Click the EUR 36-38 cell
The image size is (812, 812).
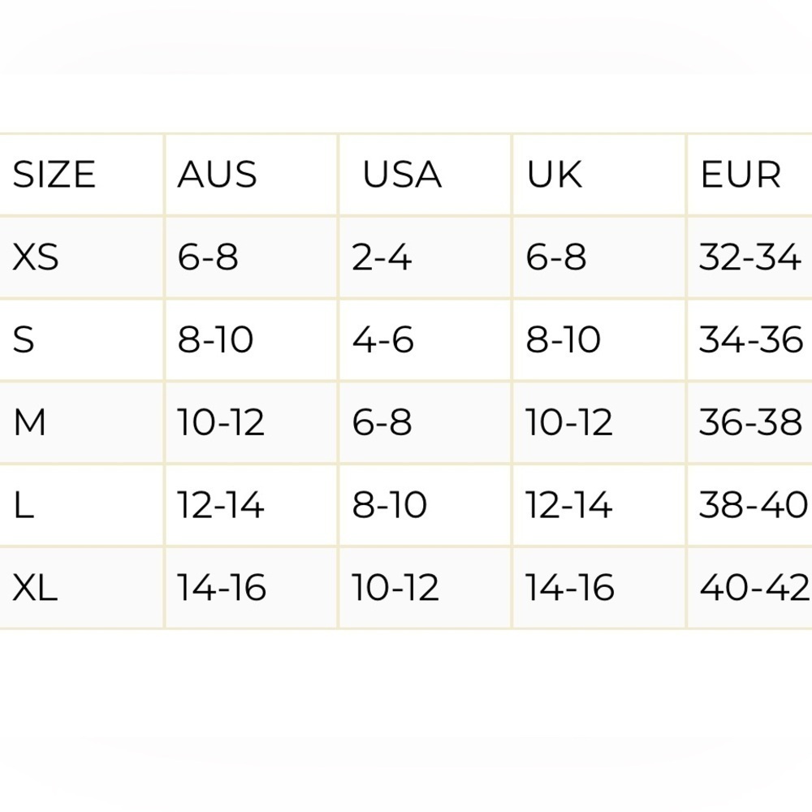click(x=750, y=422)
